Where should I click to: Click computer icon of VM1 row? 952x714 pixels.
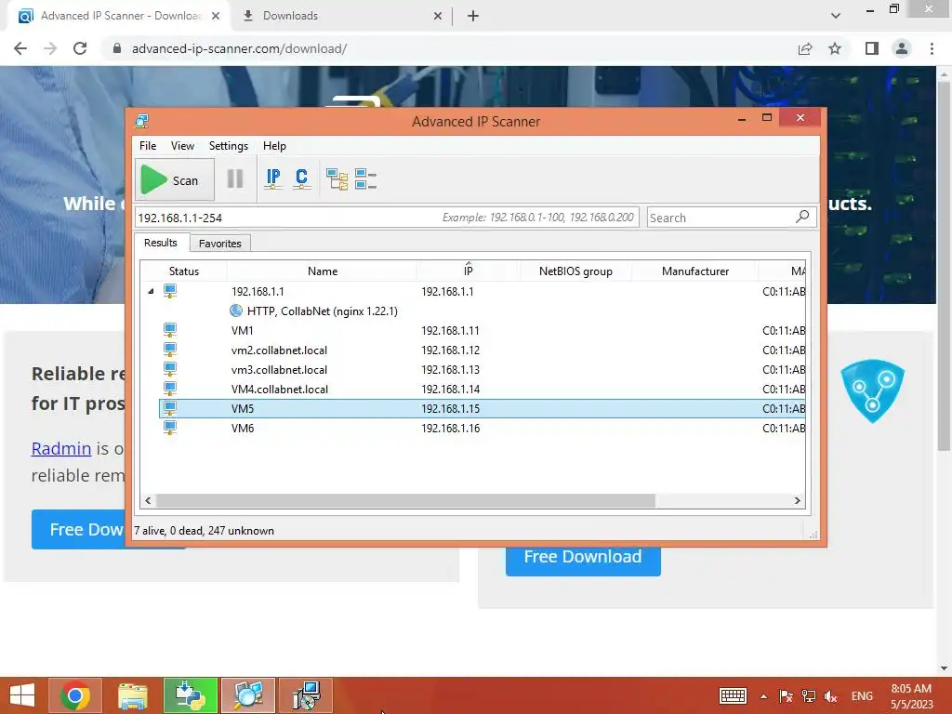[x=170, y=330]
